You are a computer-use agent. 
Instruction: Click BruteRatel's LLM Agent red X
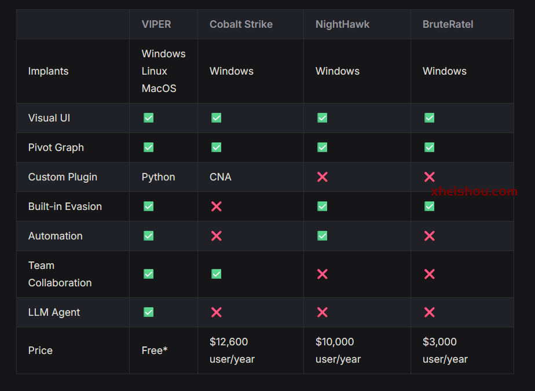coord(429,312)
